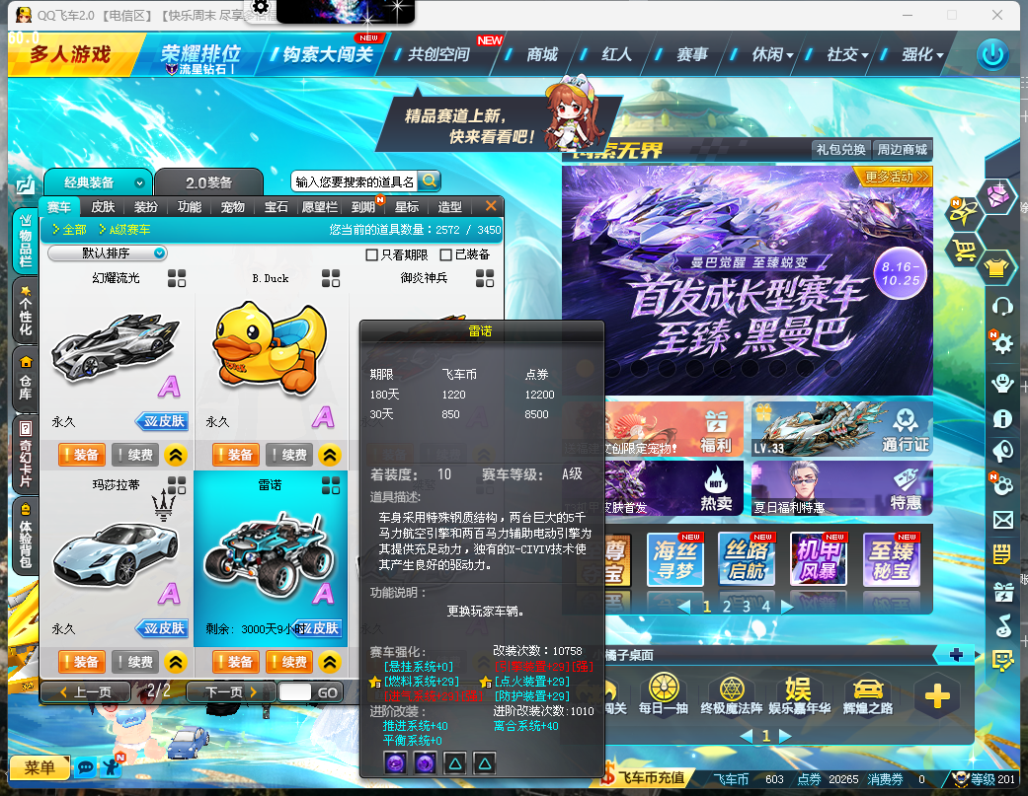Switch to 皮肤 tab

pos(103,207)
